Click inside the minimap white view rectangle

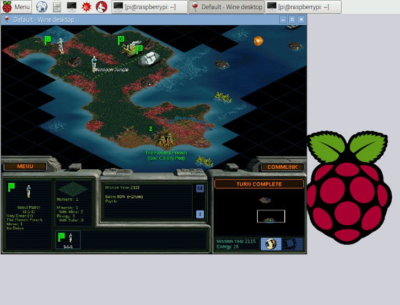271,216
